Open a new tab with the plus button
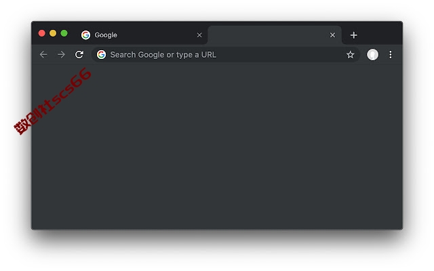This screenshot has width=434, height=271. point(353,35)
